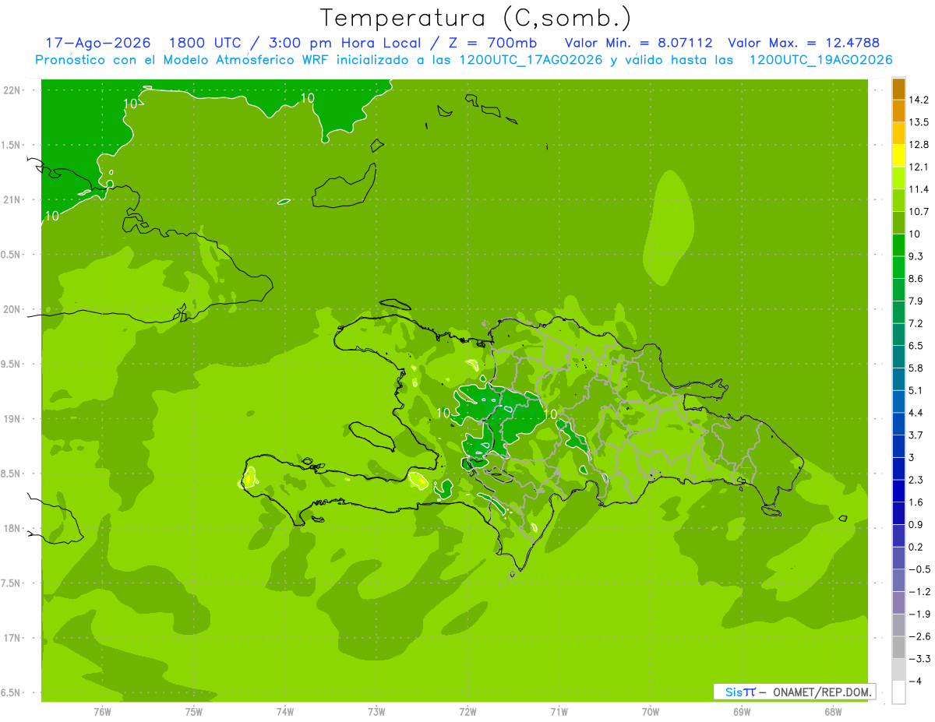Click the purple legend swatch between -1.9 and -1.2
935x722 pixels.
click(898, 603)
